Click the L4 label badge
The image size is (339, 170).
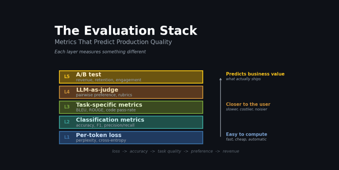(x=67, y=92)
